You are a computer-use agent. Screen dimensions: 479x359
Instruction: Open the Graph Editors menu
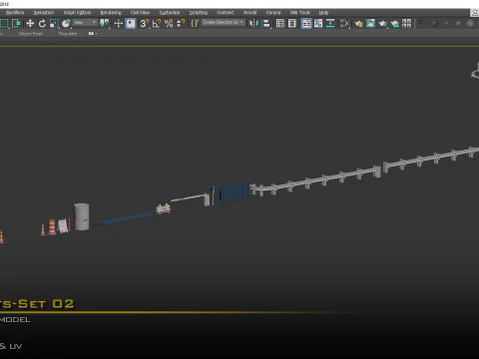[x=77, y=13]
